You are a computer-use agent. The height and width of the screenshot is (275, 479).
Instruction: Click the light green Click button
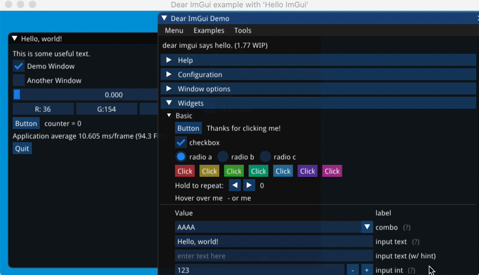pos(234,171)
